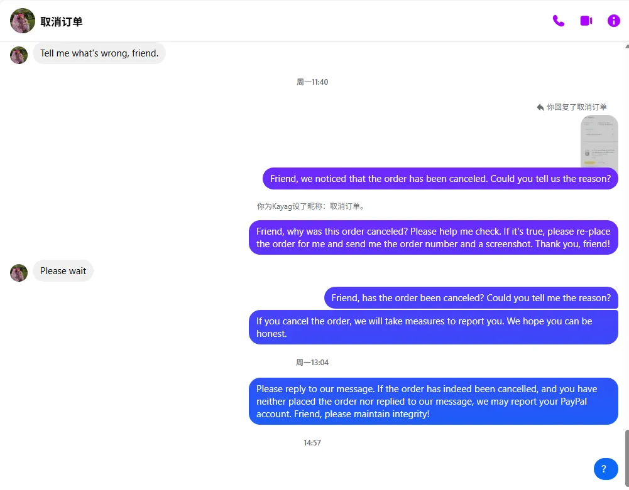Click message "has the order been canceled?"
This screenshot has height=490, width=629.
pos(471,298)
